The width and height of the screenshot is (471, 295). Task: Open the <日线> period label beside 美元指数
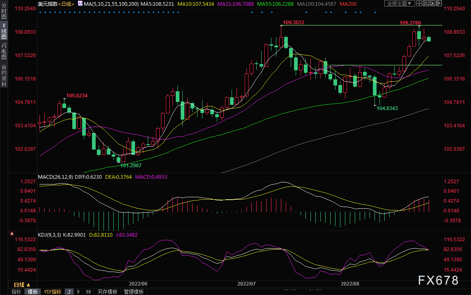click(x=66, y=4)
